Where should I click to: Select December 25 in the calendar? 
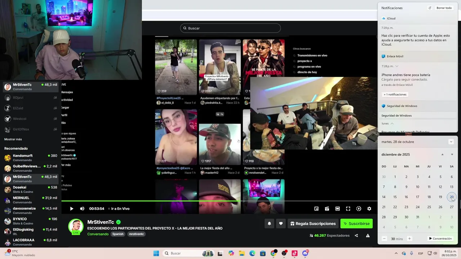coord(429,207)
